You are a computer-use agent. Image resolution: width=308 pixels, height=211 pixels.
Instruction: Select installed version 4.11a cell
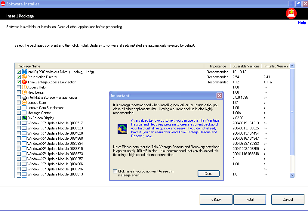point(267,82)
